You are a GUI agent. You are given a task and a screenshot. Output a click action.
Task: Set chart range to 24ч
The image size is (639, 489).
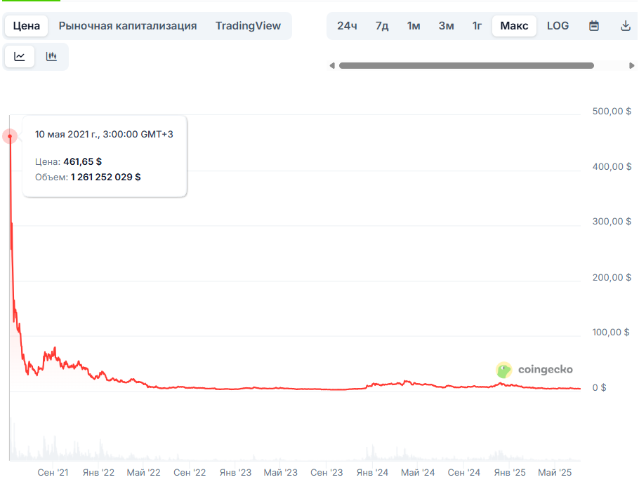(x=347, y=26)
